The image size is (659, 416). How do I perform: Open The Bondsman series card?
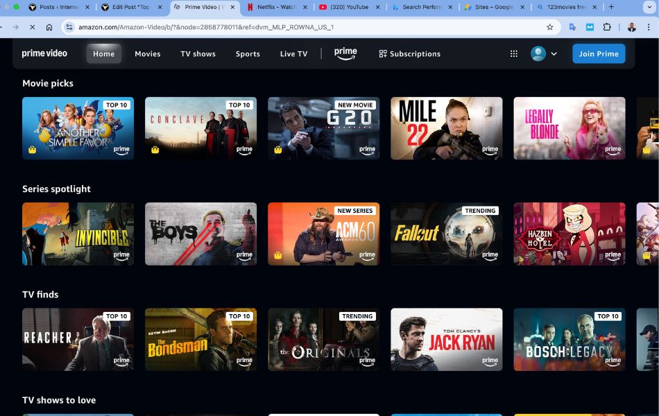(201, 340)
